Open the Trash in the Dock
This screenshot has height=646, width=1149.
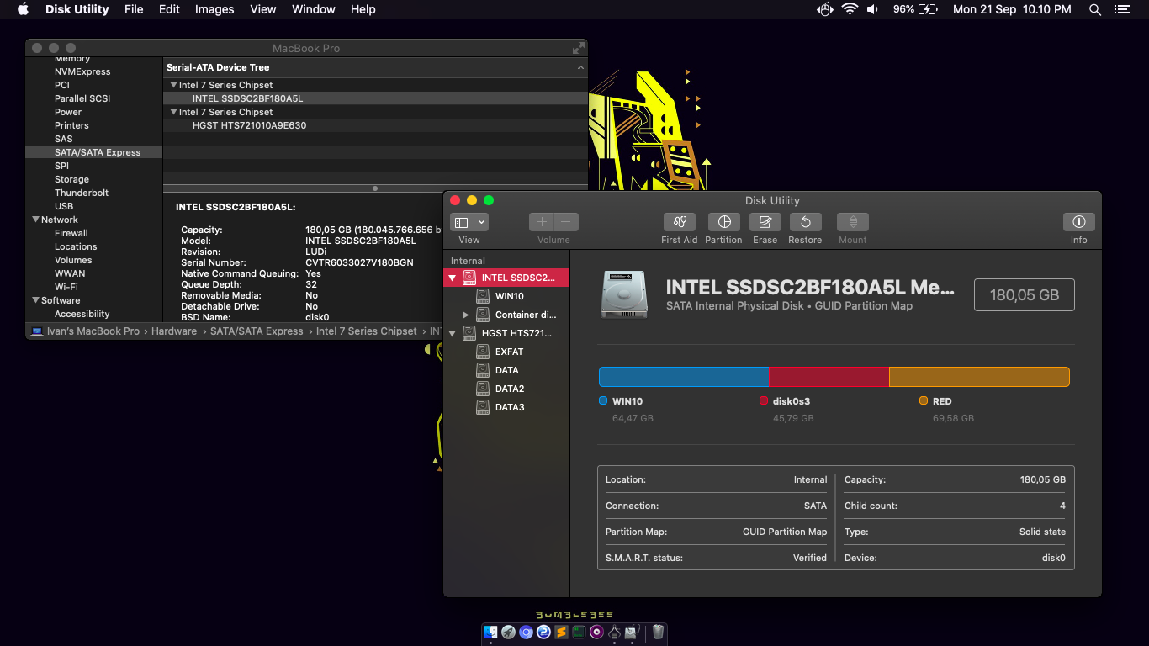point(659,632)
